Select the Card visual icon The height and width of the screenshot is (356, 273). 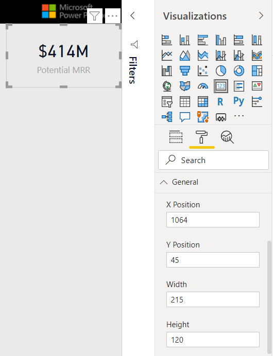(x=221, y=86)
